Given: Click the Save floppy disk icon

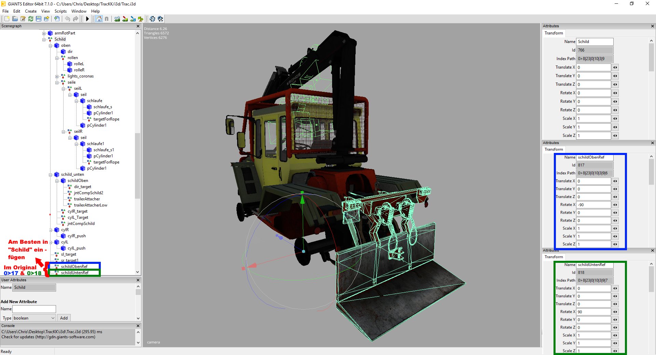Looking at the screenshot, I should 39,19.
